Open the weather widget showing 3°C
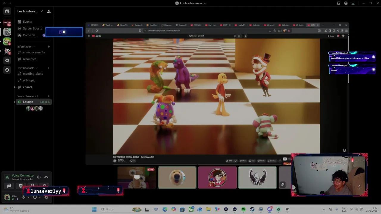The width and height of the screenshot is (381, 214). coord(15,209)
